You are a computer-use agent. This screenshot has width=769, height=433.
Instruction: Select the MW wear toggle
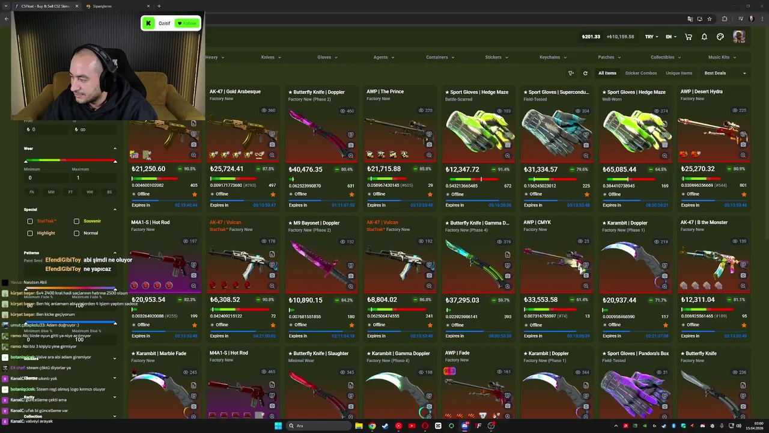click(x=51, y=192)
